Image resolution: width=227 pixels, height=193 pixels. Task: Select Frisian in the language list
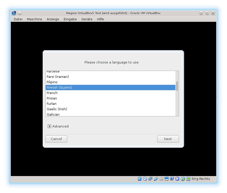pos(110,98)
